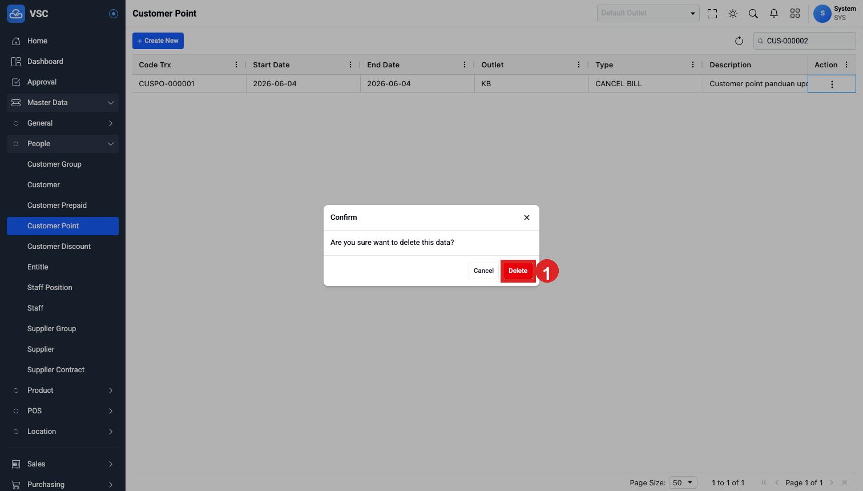Open global search magnifier icon
Screen dimensions: 863x491
click(x=753, y=14)
